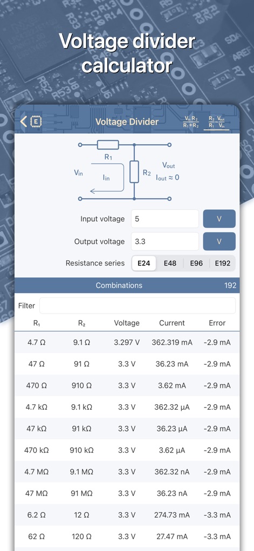Viewport: 254px width, 551px height.
Task: Click the 120 Ω R2 value
Action: (81, 536)
